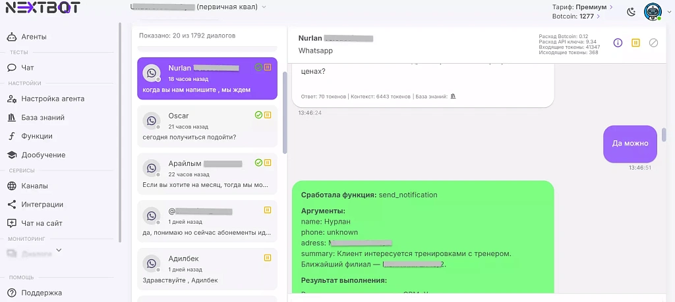Click the Дообучение graduation cap icon

pos(11,155)
